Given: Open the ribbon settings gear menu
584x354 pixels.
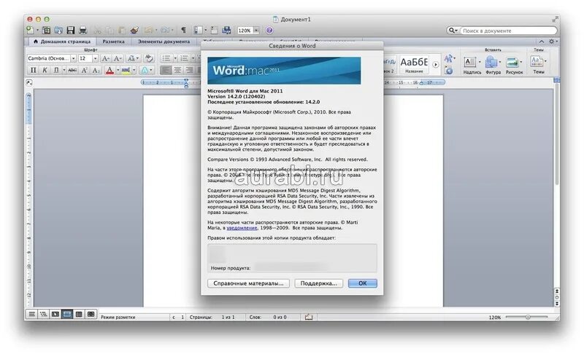Looking at the screenshot, I should point(552,42).
